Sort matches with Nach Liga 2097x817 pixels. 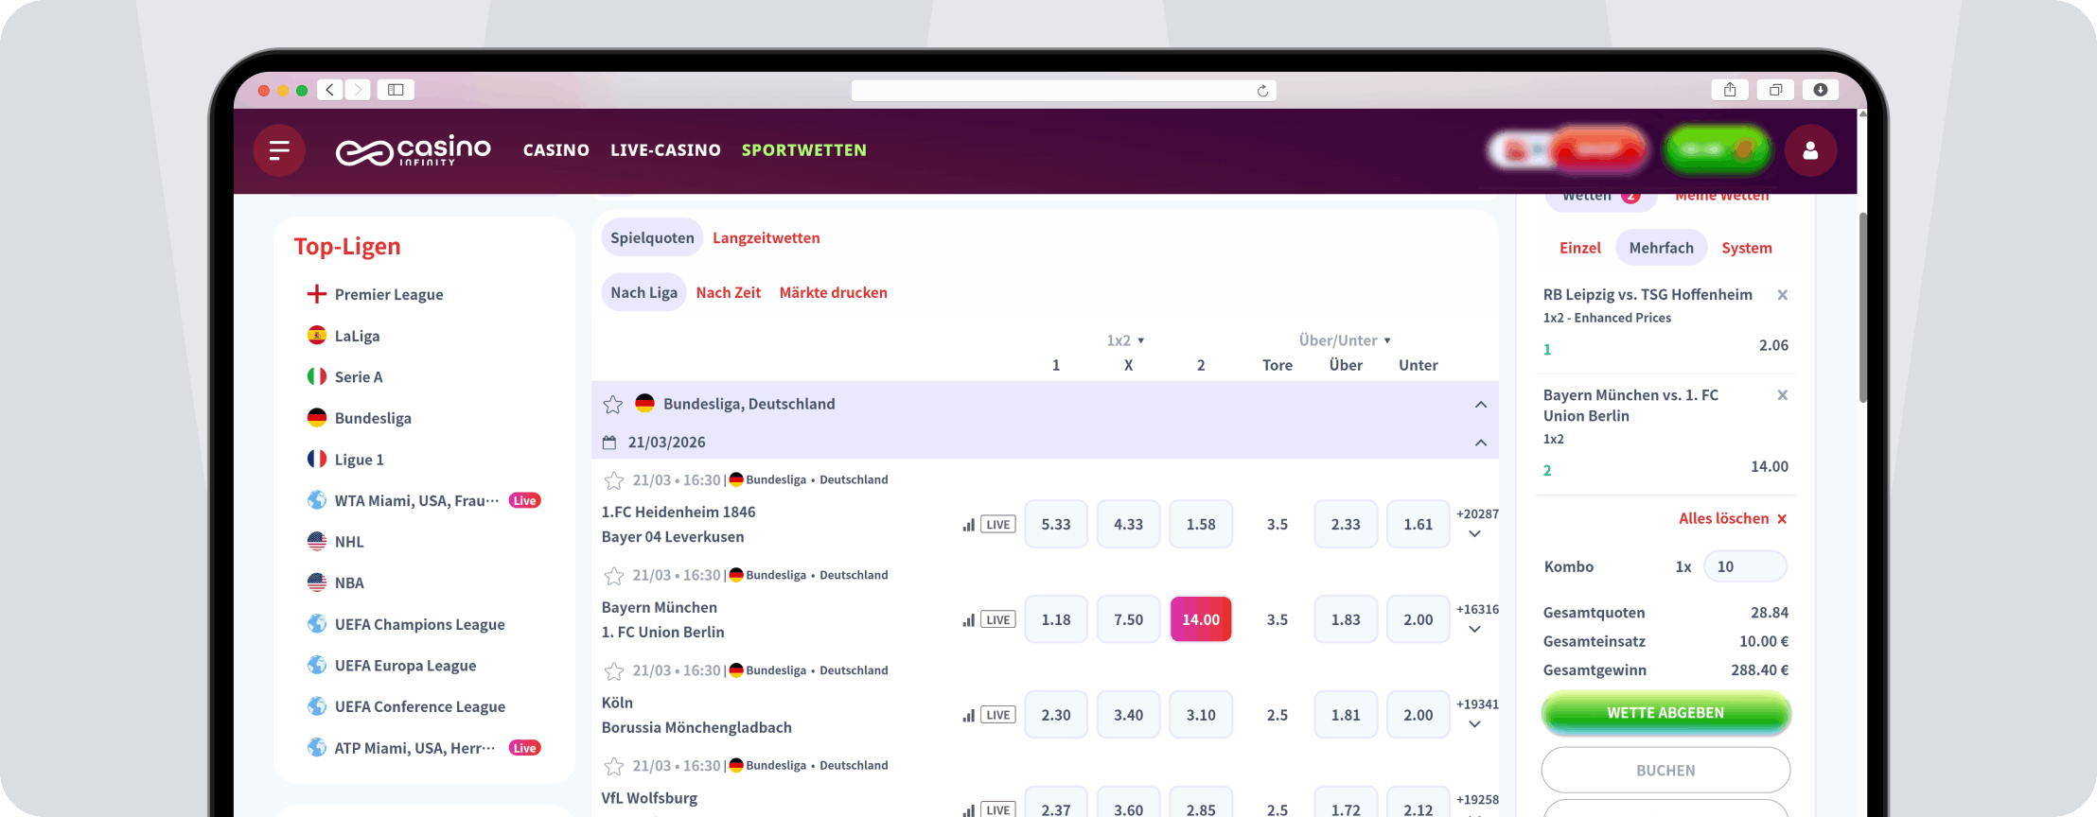coord(643,293)
